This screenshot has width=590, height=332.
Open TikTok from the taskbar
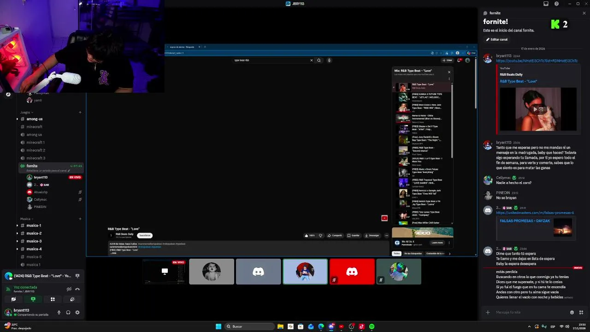361,326
